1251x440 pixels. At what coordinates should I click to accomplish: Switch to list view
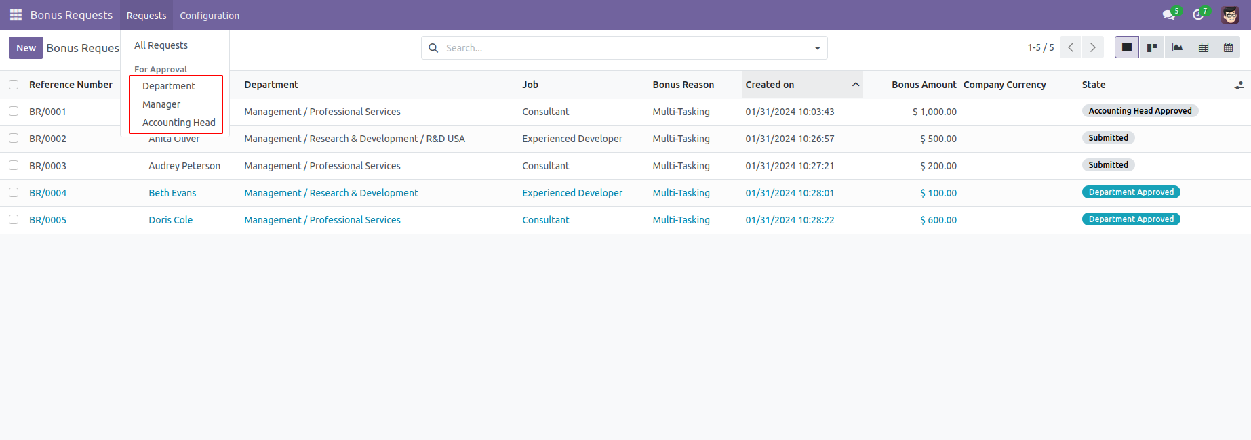1126,47
